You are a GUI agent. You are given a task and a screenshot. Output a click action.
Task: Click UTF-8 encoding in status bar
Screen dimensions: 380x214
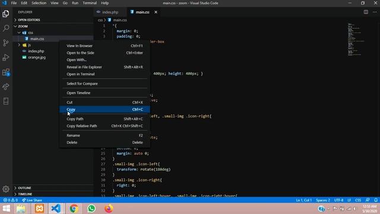(x=338, y=200)
